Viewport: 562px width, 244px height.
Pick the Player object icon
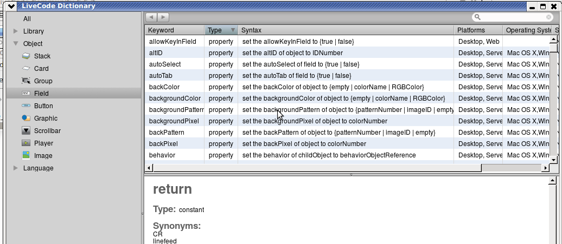(x=25, y=143)
